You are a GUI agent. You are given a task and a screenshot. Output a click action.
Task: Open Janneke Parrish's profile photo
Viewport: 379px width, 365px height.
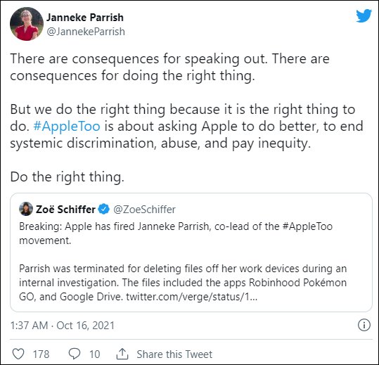pos(27,24)
